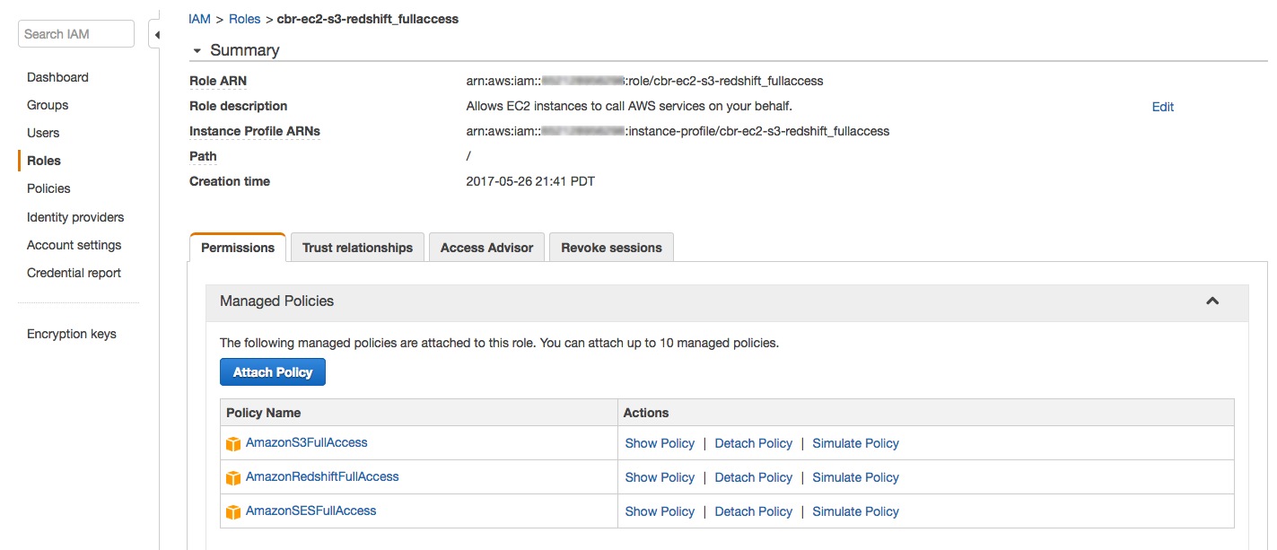Open Account settings

click(74, 245)
